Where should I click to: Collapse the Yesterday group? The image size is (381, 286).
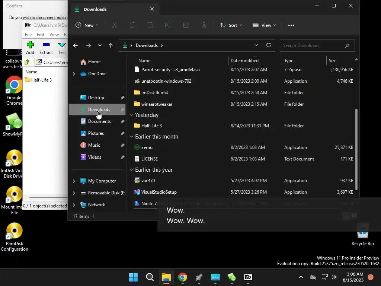point(131,115)
